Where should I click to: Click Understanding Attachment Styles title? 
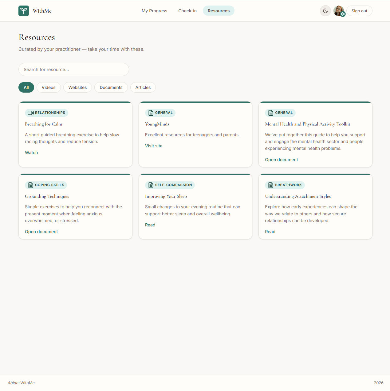[x=298, y=196]
